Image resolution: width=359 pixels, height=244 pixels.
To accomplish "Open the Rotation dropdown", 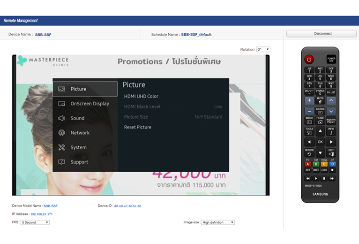I will point(263,50).
